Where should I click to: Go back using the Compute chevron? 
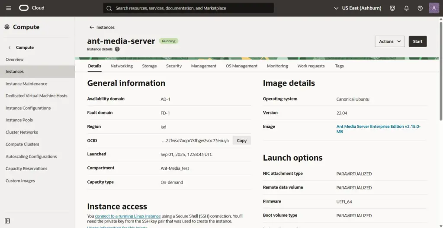pyautogui.click(x=10, y=47)
